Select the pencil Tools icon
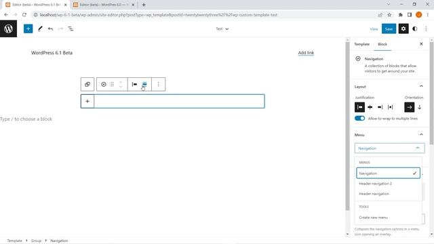434x244 pixels. click(40, 28)
